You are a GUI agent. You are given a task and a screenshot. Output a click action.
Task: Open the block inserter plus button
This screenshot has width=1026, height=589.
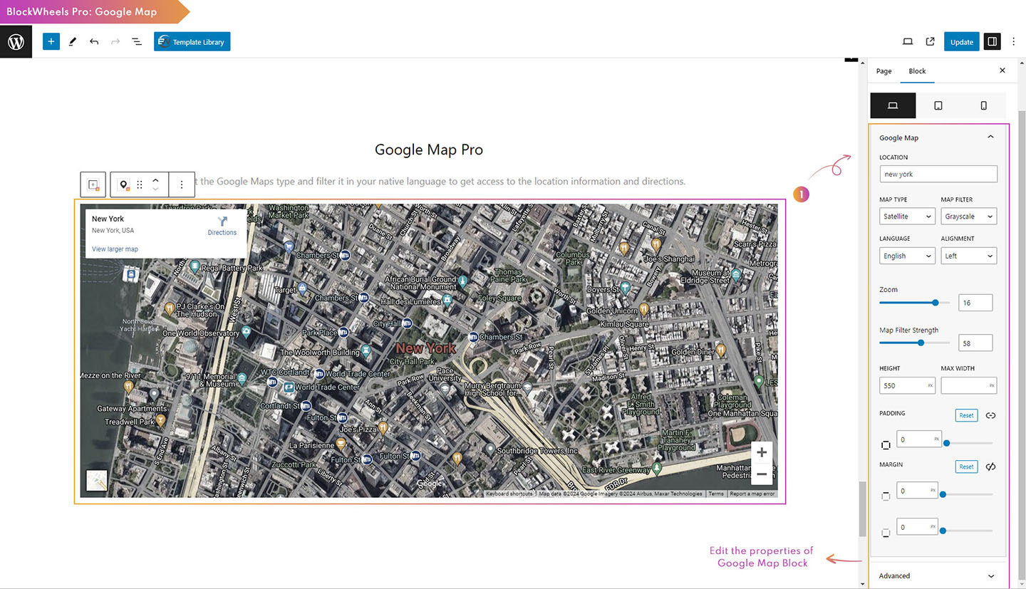point(51,42)
